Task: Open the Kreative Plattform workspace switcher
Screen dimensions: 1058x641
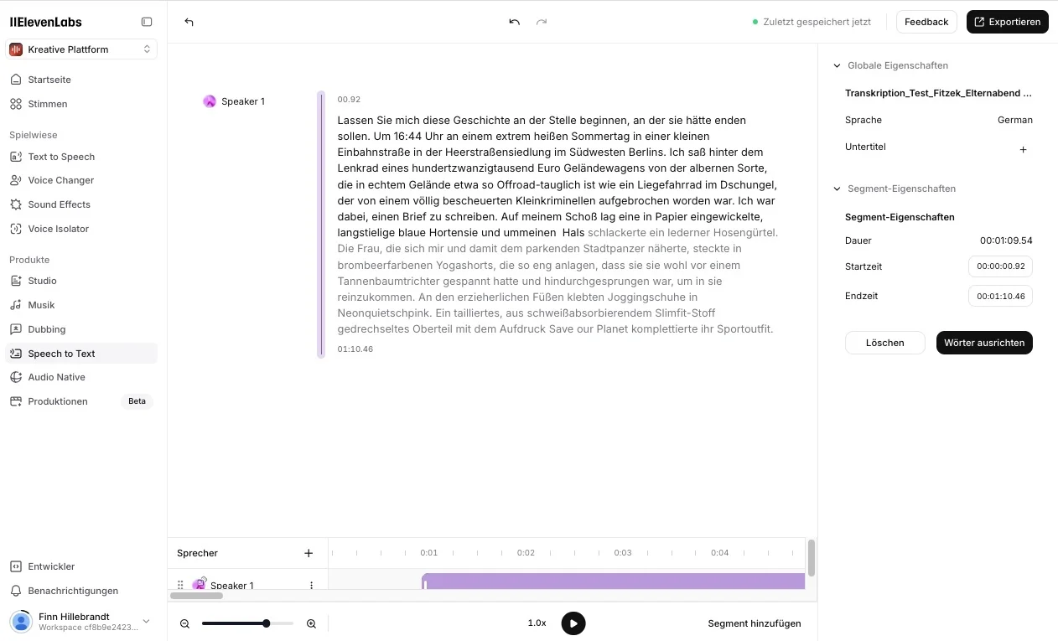Action: pyautogui.click(x=80, y=49)
